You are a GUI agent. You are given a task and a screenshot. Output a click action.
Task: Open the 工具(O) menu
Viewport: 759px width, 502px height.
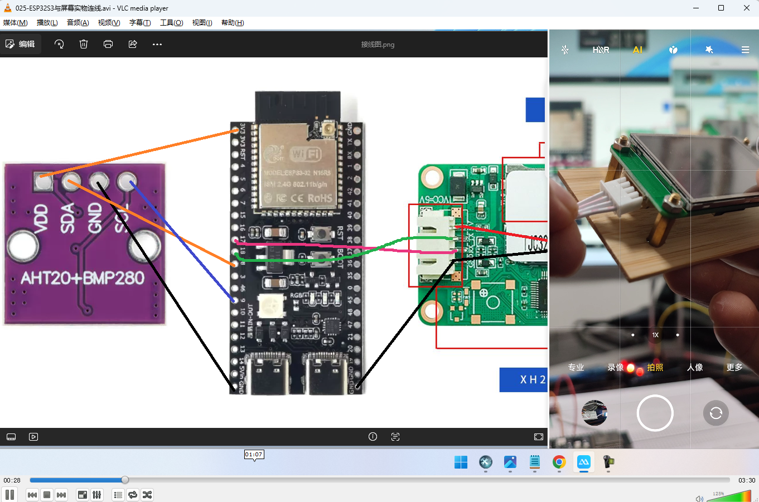point(171,23)
